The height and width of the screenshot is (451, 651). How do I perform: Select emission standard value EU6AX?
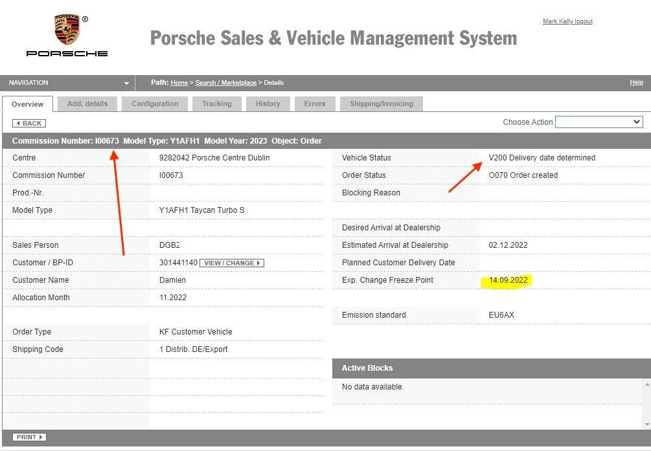point(501,315)
